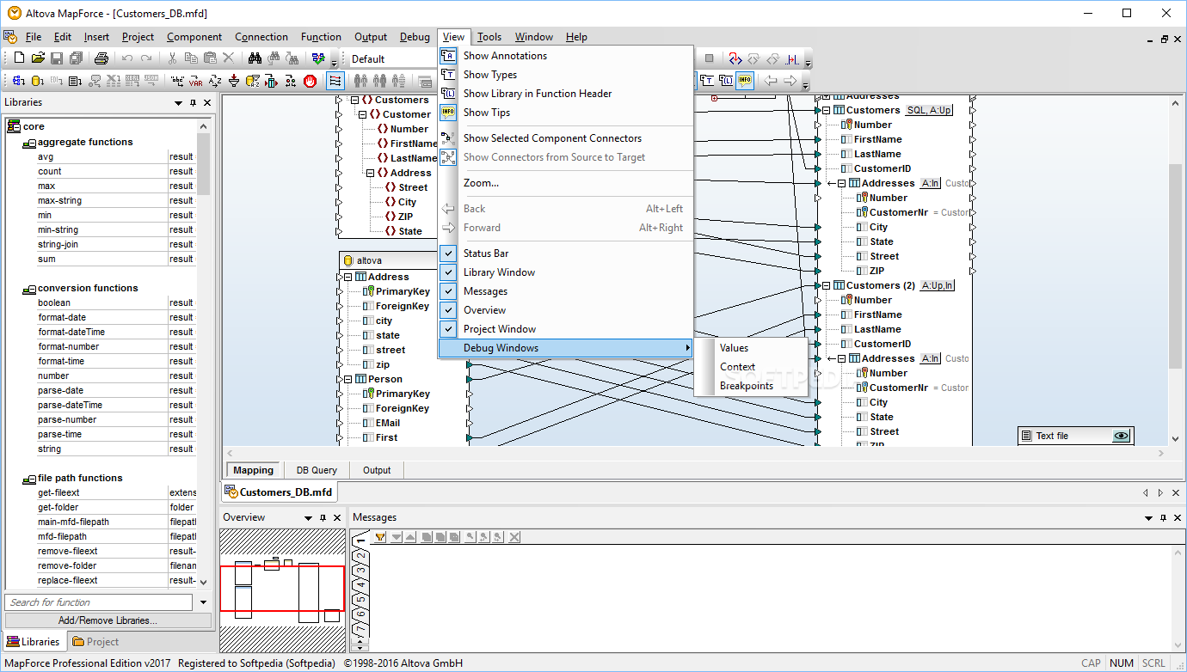The height and width of the screenshot is (672, 1187).
Task: Switch to the Output tab
Action: [x=377, y=470]
